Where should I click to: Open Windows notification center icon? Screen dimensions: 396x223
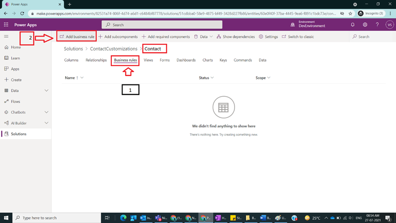click(x=389, y=218)
